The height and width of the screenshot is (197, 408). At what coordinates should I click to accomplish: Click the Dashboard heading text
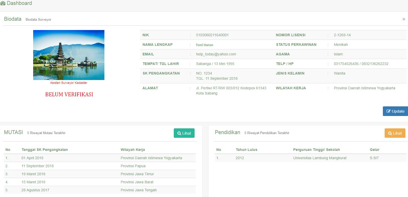click(x=19, y=3)
